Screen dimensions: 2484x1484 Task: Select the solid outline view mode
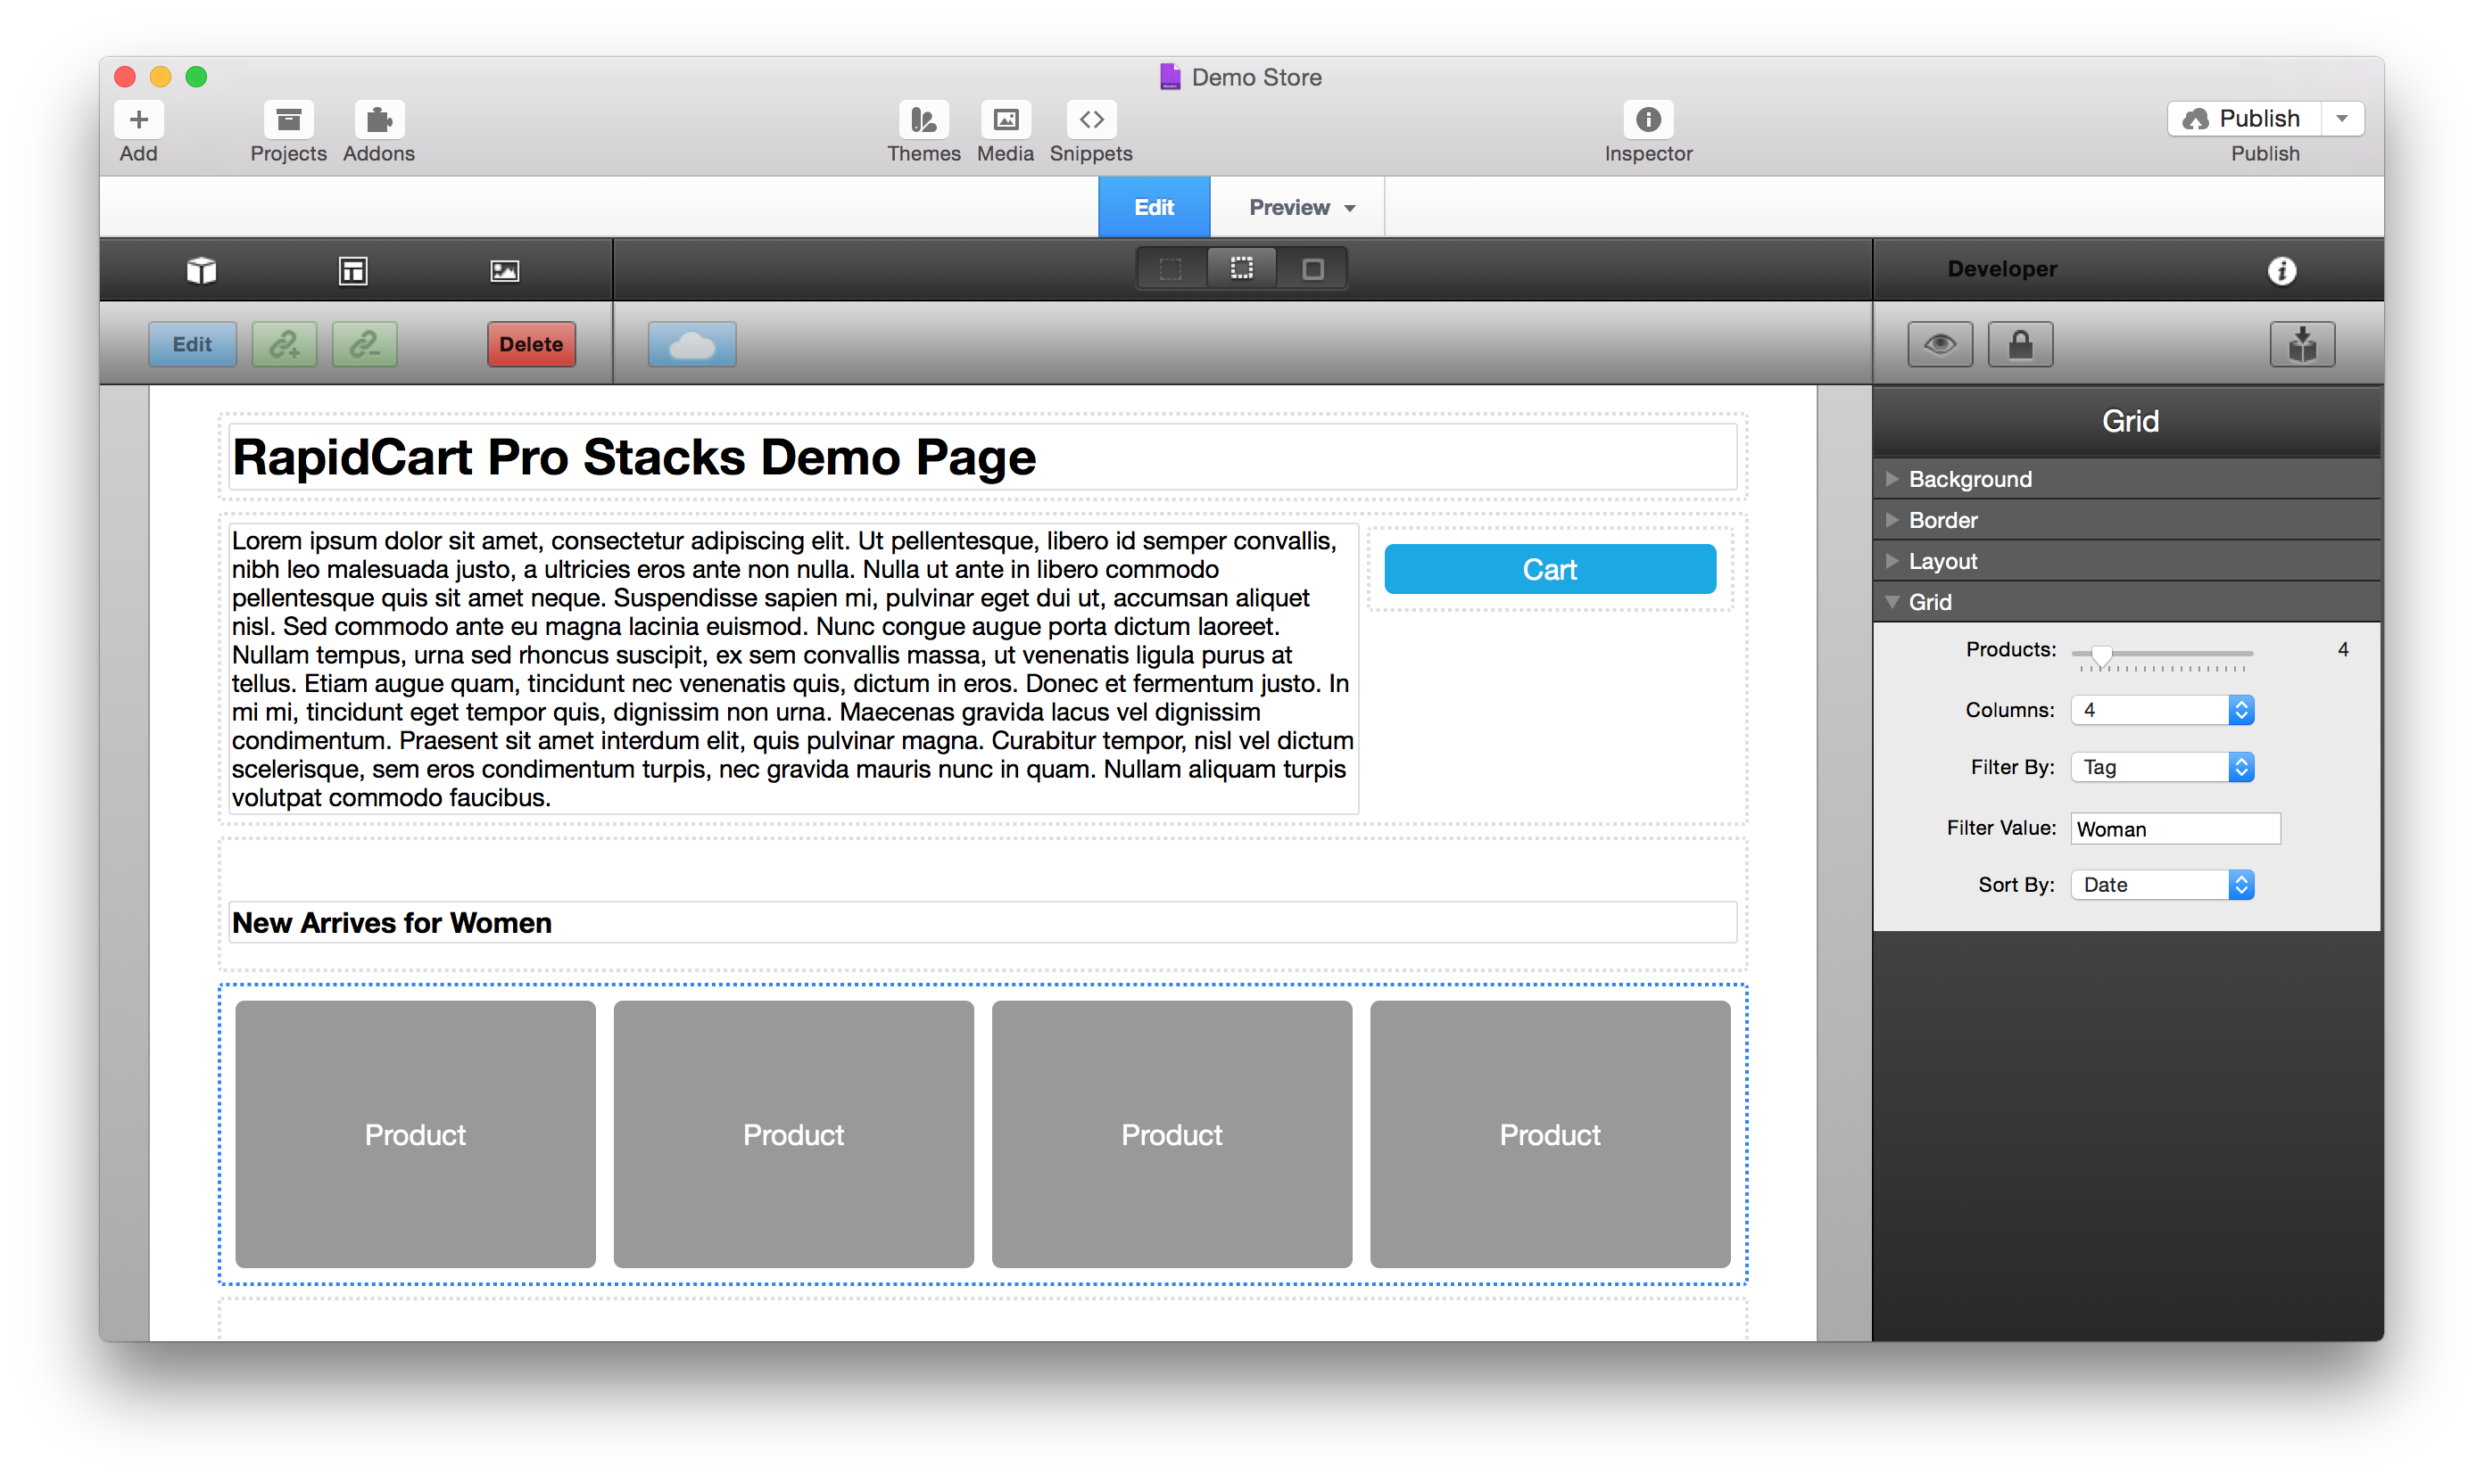tap(1312, 269)
